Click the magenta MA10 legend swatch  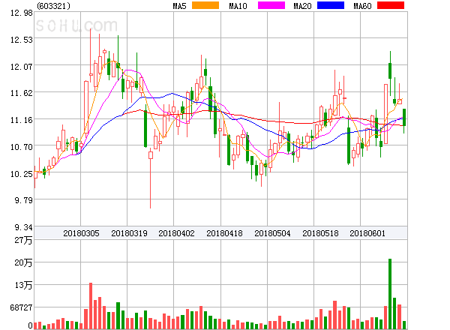click(x=271, y=5)
